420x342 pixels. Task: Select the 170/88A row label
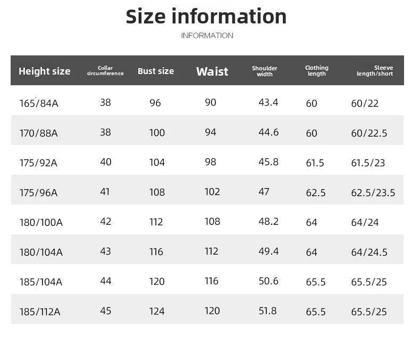pyautogui.click(x=39, y=133)
